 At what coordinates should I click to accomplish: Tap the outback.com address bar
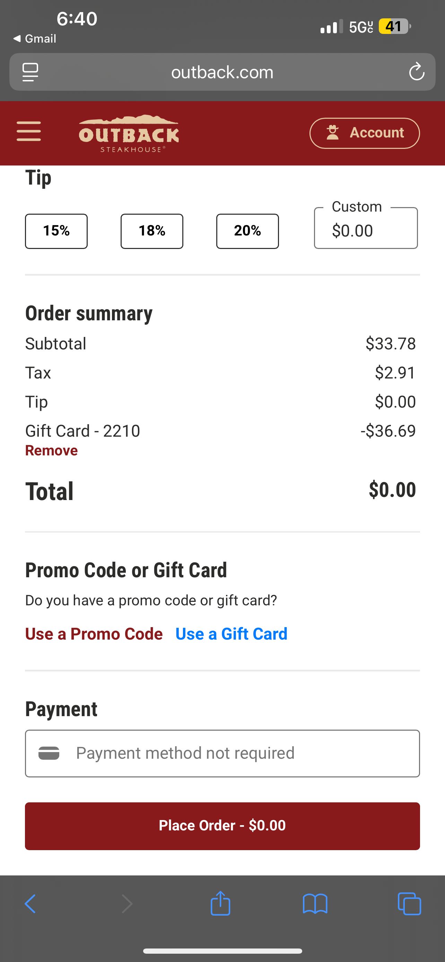[x=222, y=72]
